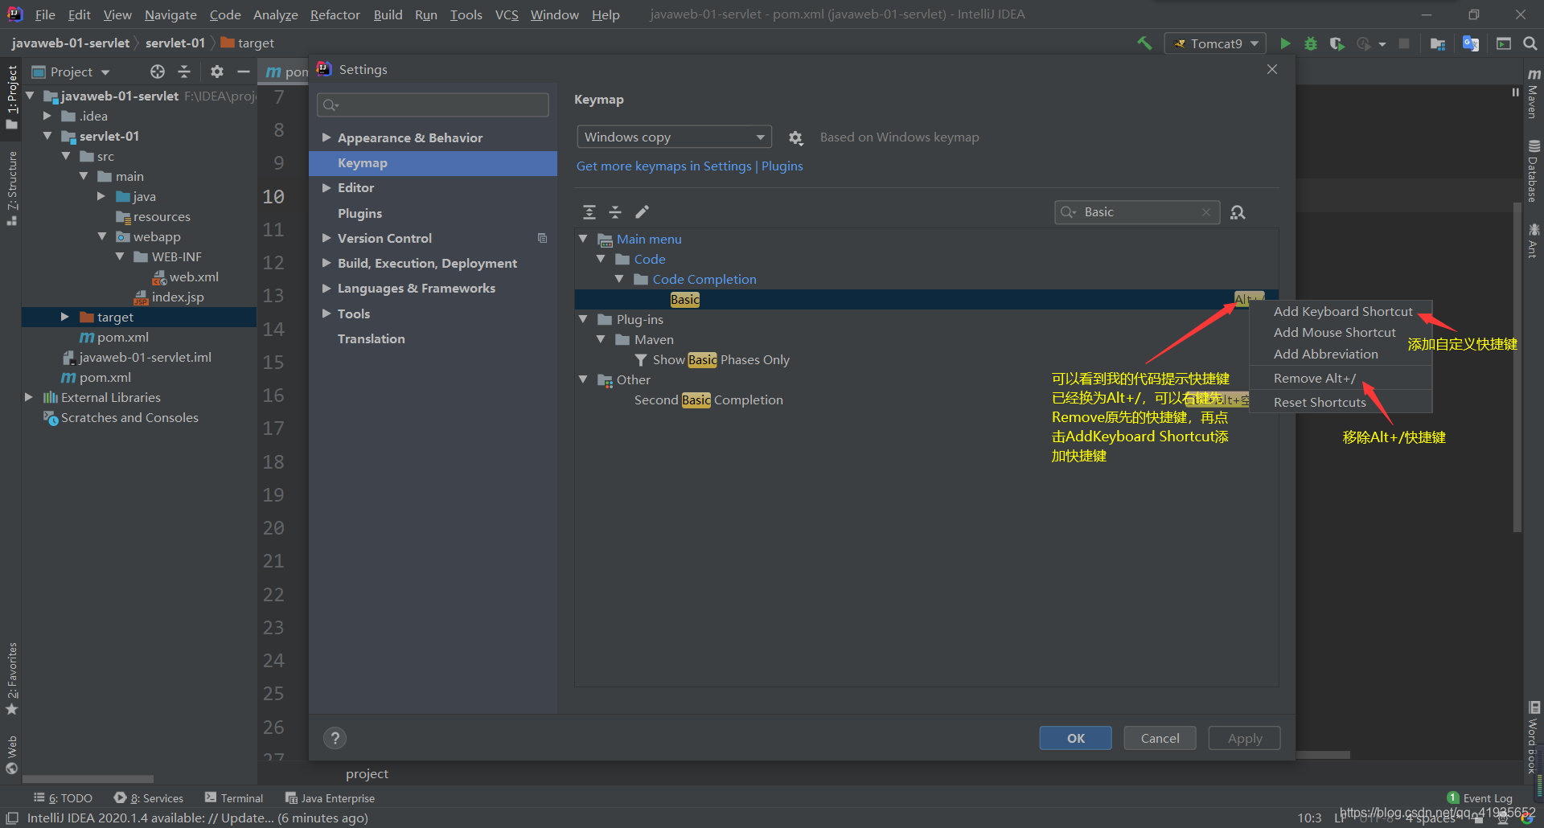Choose Add Keyboard Shortcut from context menu
The width and height of the screenshot is (1544, 828).
coord(1342,311)
